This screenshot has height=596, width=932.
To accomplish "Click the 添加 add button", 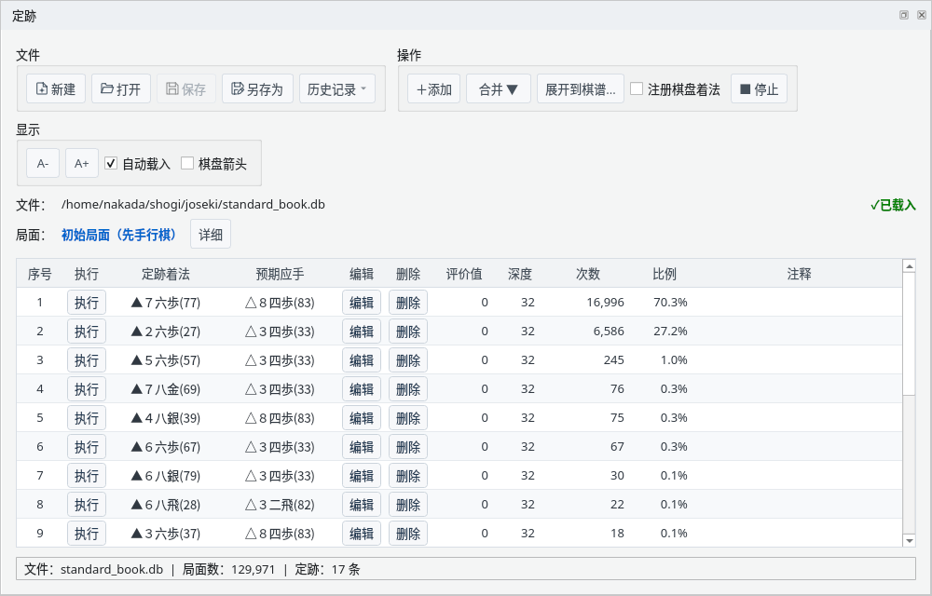I will [x=434, y=89].
